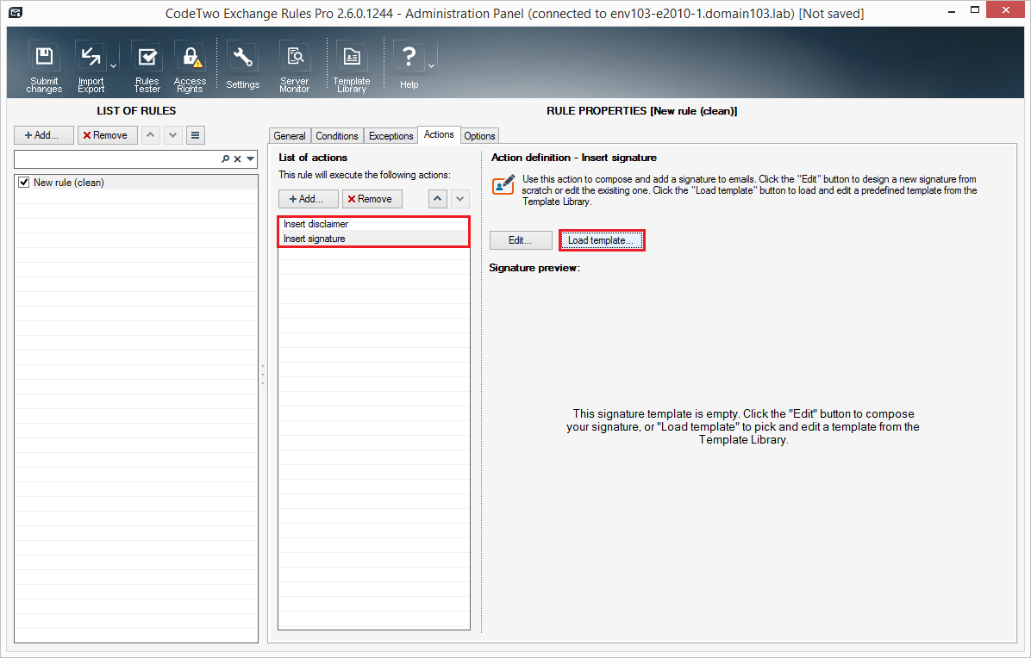This screenshot has width=1031, height=658.
Task: Select the Insert signature action
Action: [x=374, y=239]
